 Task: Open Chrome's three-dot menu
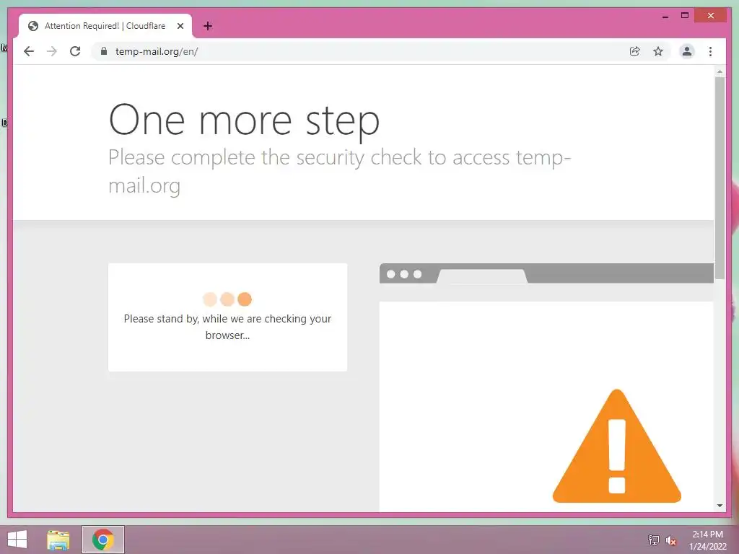[x=710, y=51]
